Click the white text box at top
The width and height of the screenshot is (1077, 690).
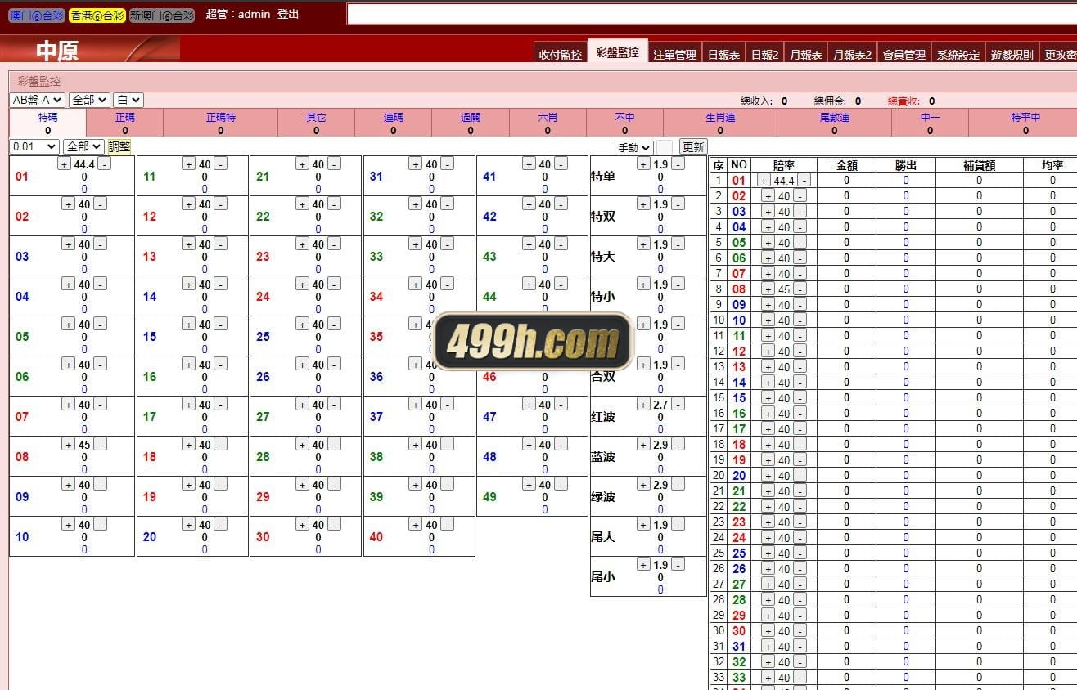tap(711, 14)
